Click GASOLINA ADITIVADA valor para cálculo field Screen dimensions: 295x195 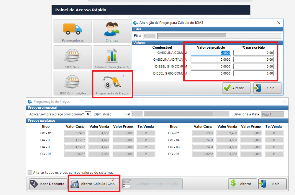pos(211,60)
